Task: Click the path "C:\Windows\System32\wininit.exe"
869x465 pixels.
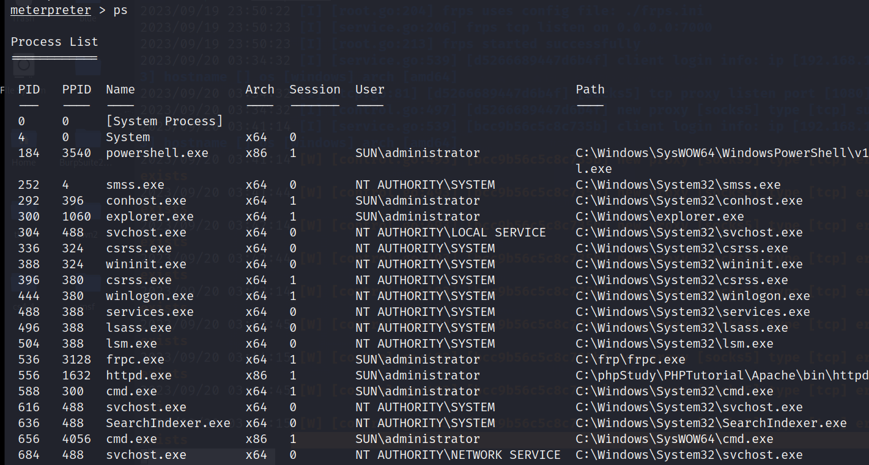Action: 689,264
